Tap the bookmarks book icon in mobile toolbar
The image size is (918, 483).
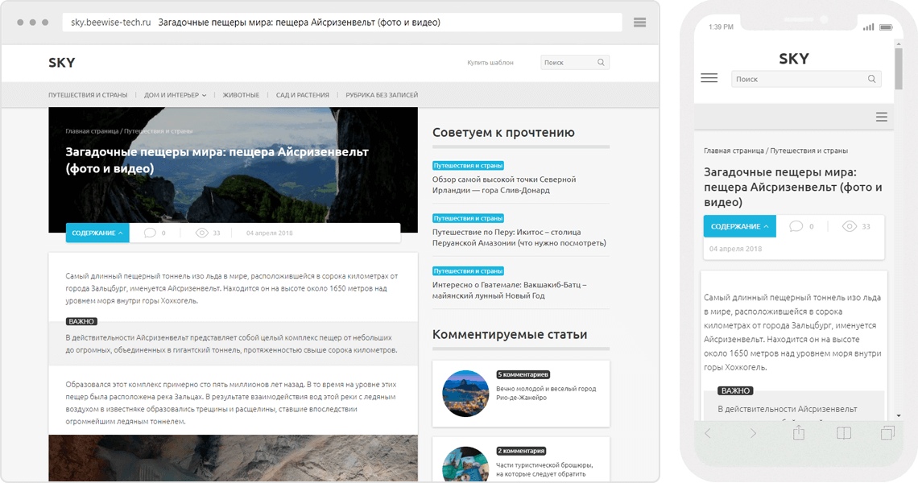click(843, 433)
